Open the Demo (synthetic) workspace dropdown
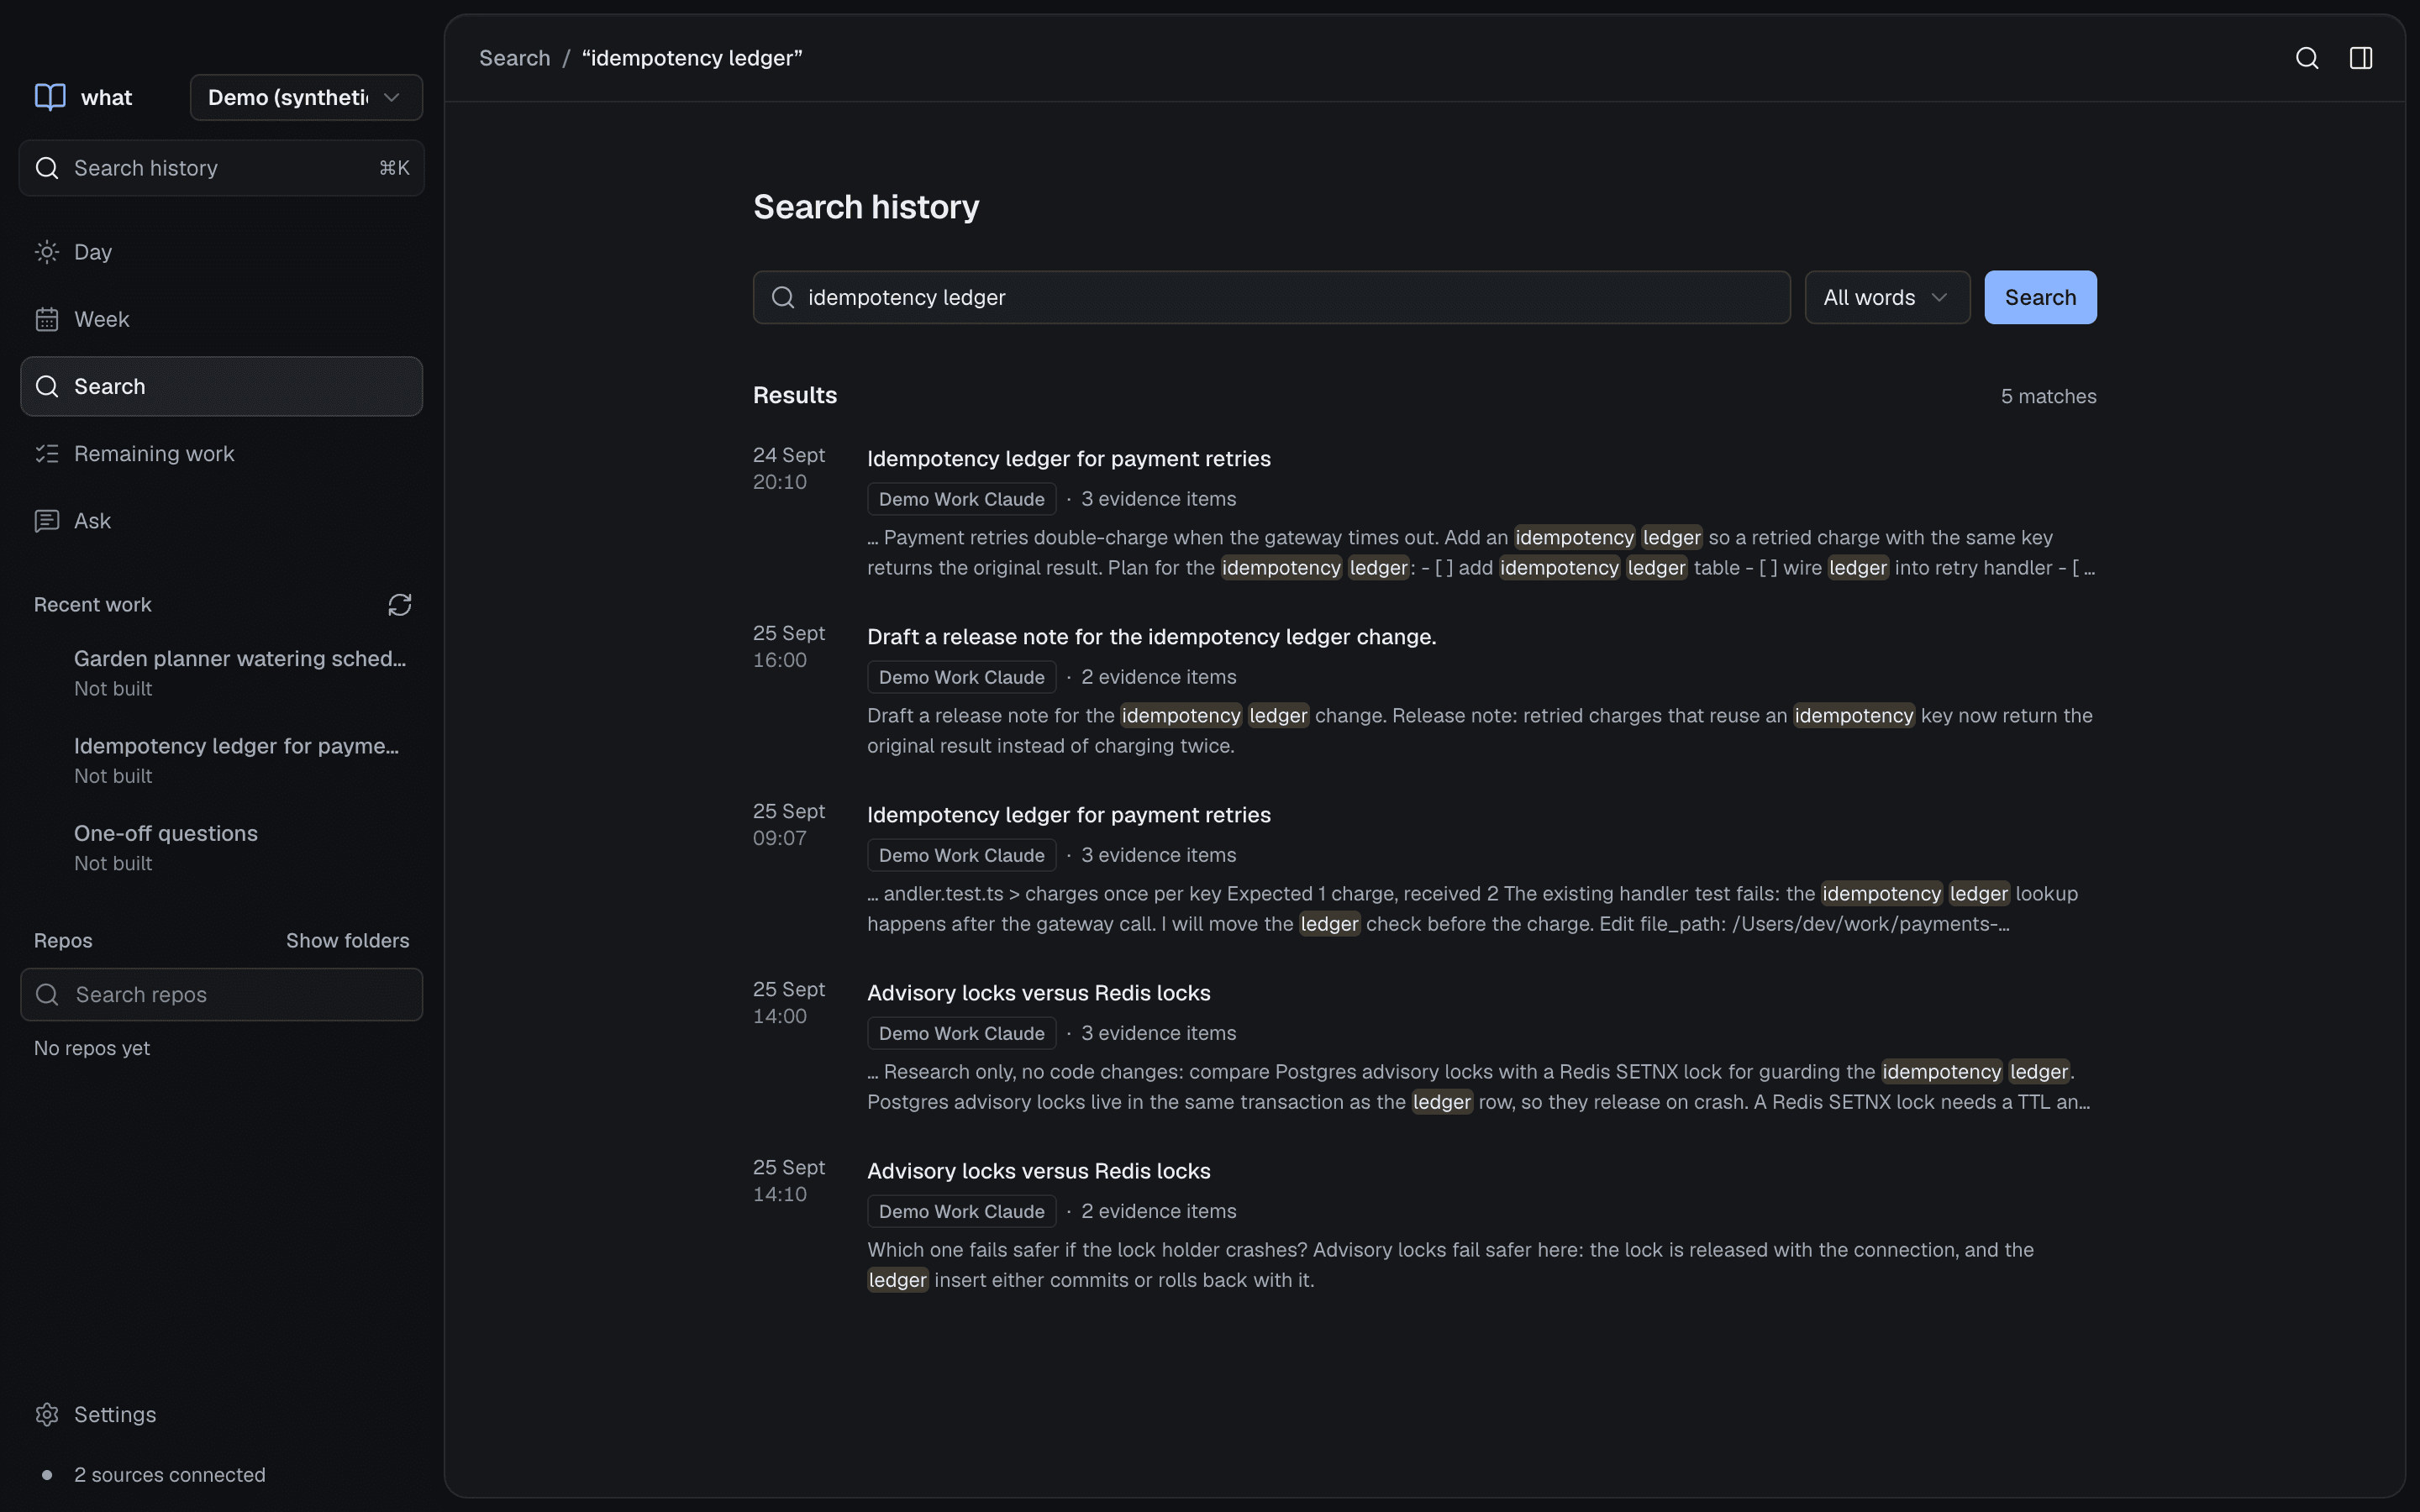Image resolution: width=2420 pixels, height=1512 pixels. 306,97
